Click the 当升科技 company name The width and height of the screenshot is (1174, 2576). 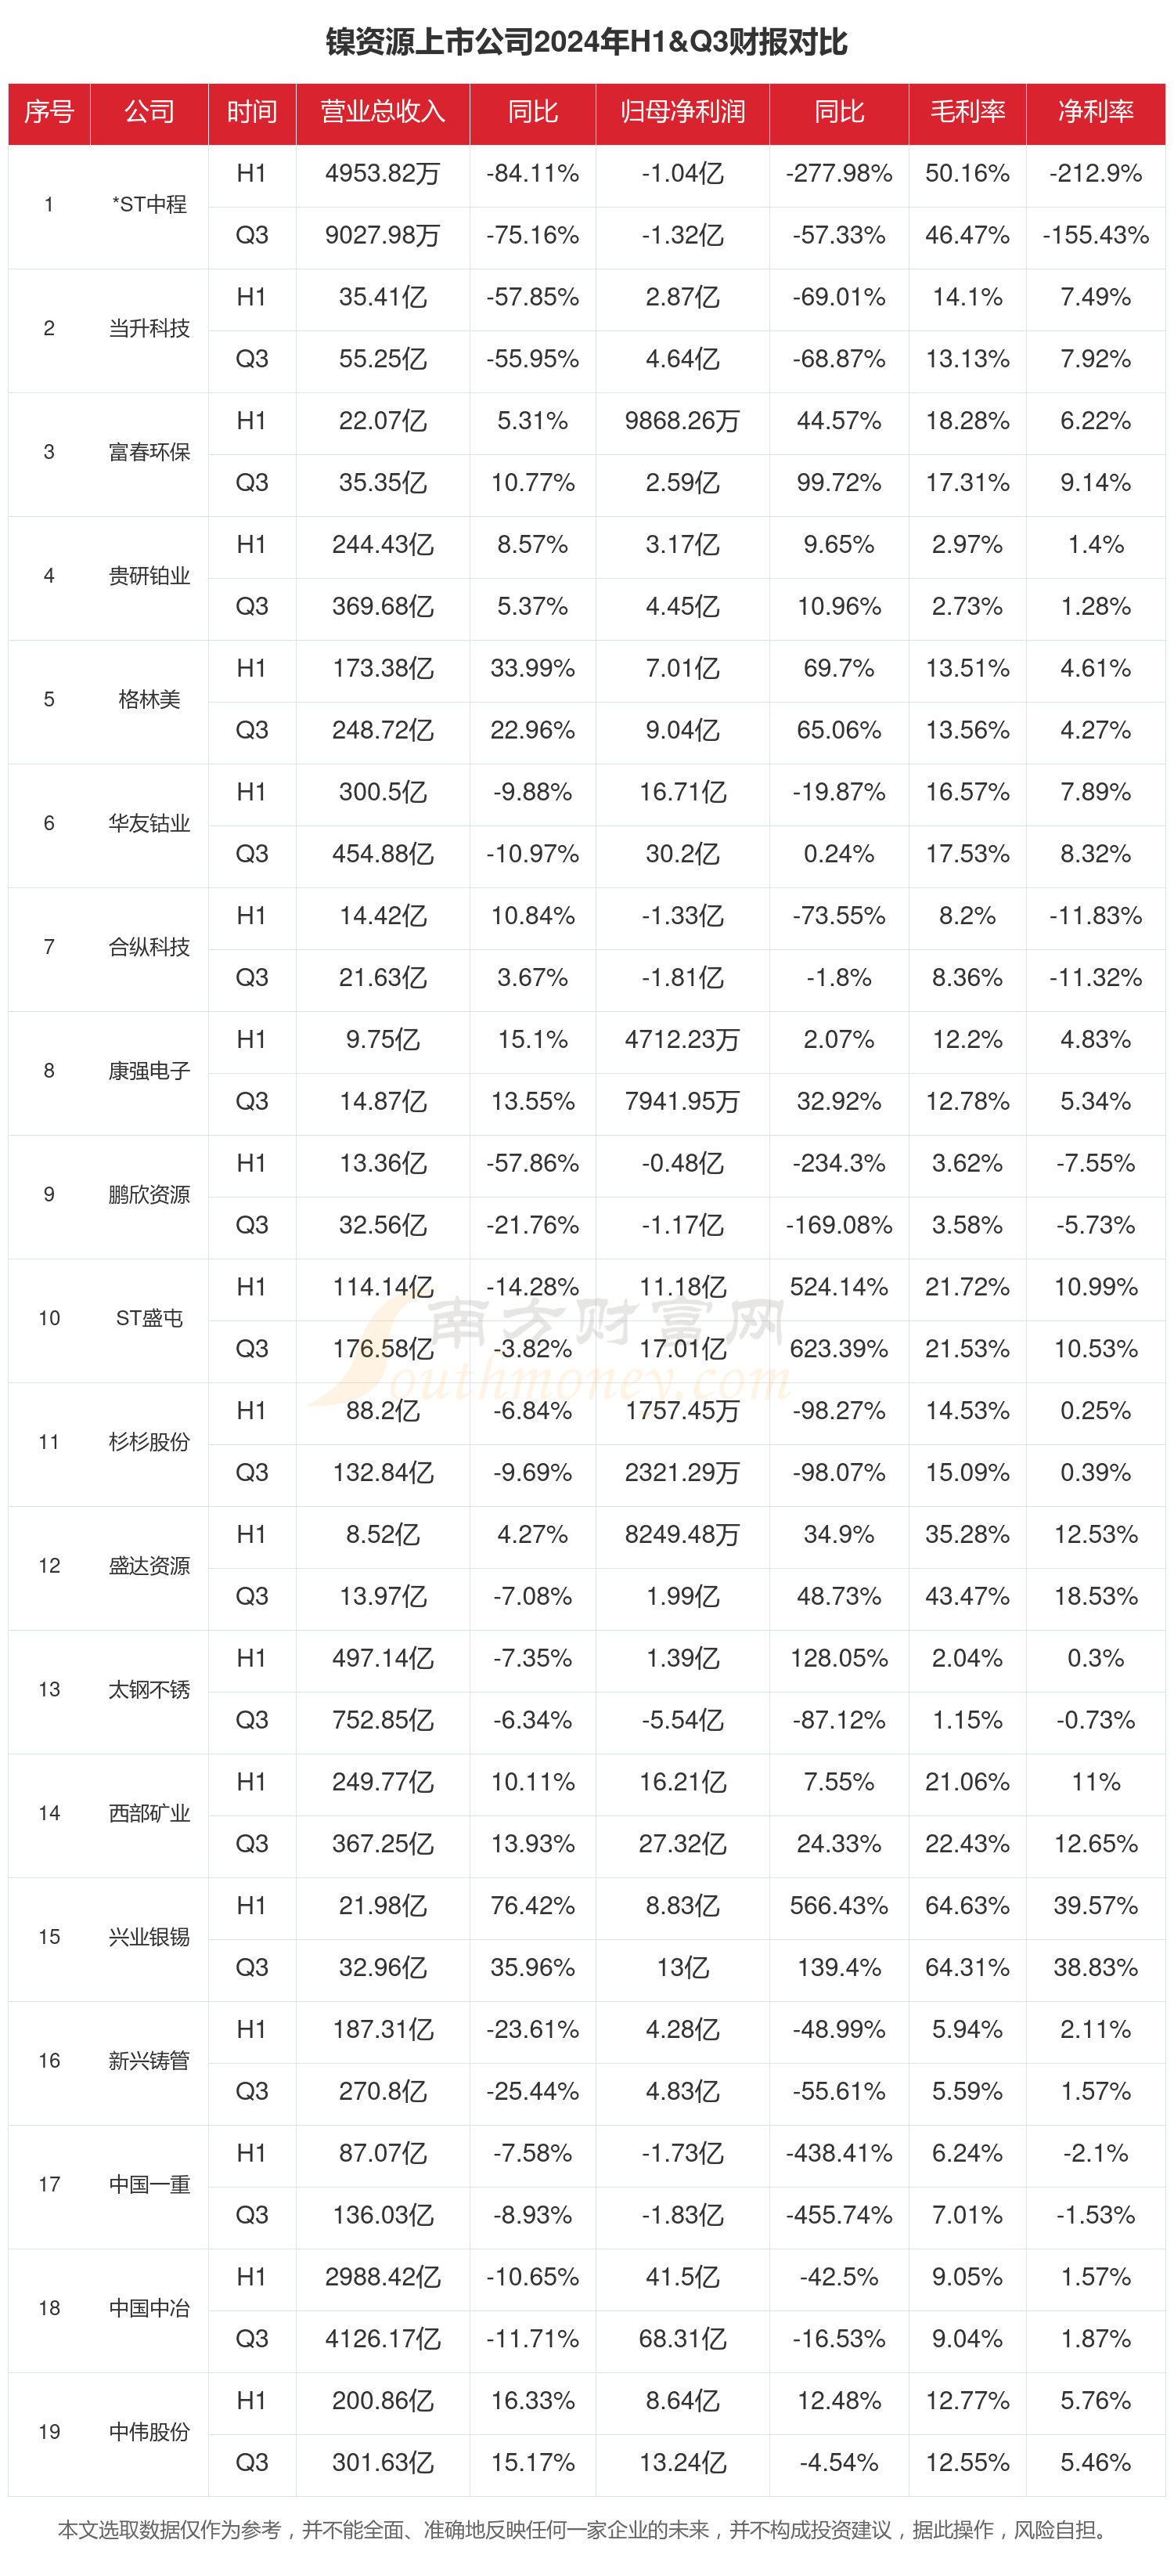(x=149, y=329)
